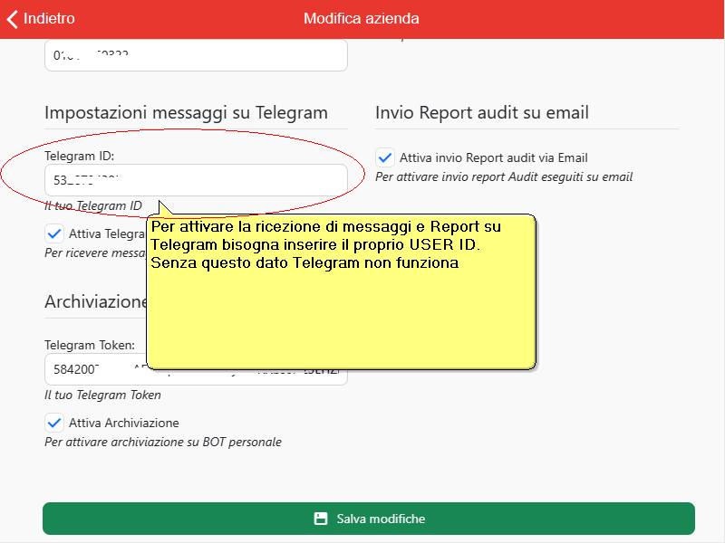Select the 'Modifica azienda' page title

tap(361, 18)
